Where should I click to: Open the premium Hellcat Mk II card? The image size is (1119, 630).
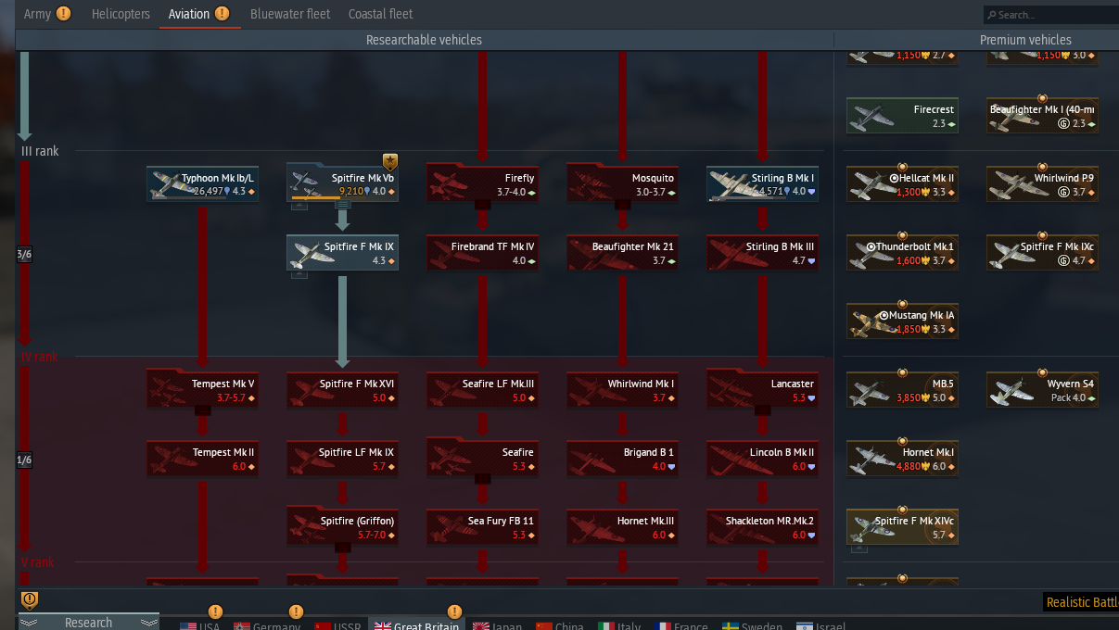pos(902,183)
